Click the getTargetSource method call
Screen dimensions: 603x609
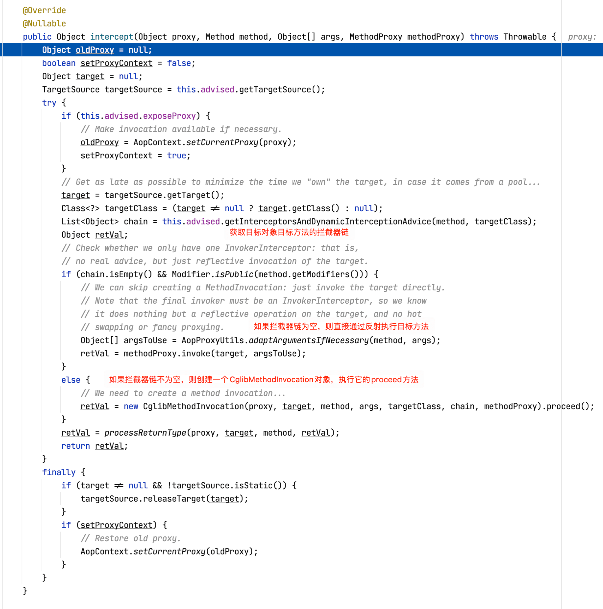point(275,89)
